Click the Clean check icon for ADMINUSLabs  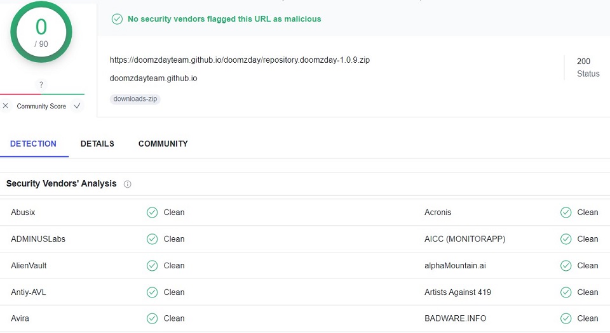pos(152,239)
